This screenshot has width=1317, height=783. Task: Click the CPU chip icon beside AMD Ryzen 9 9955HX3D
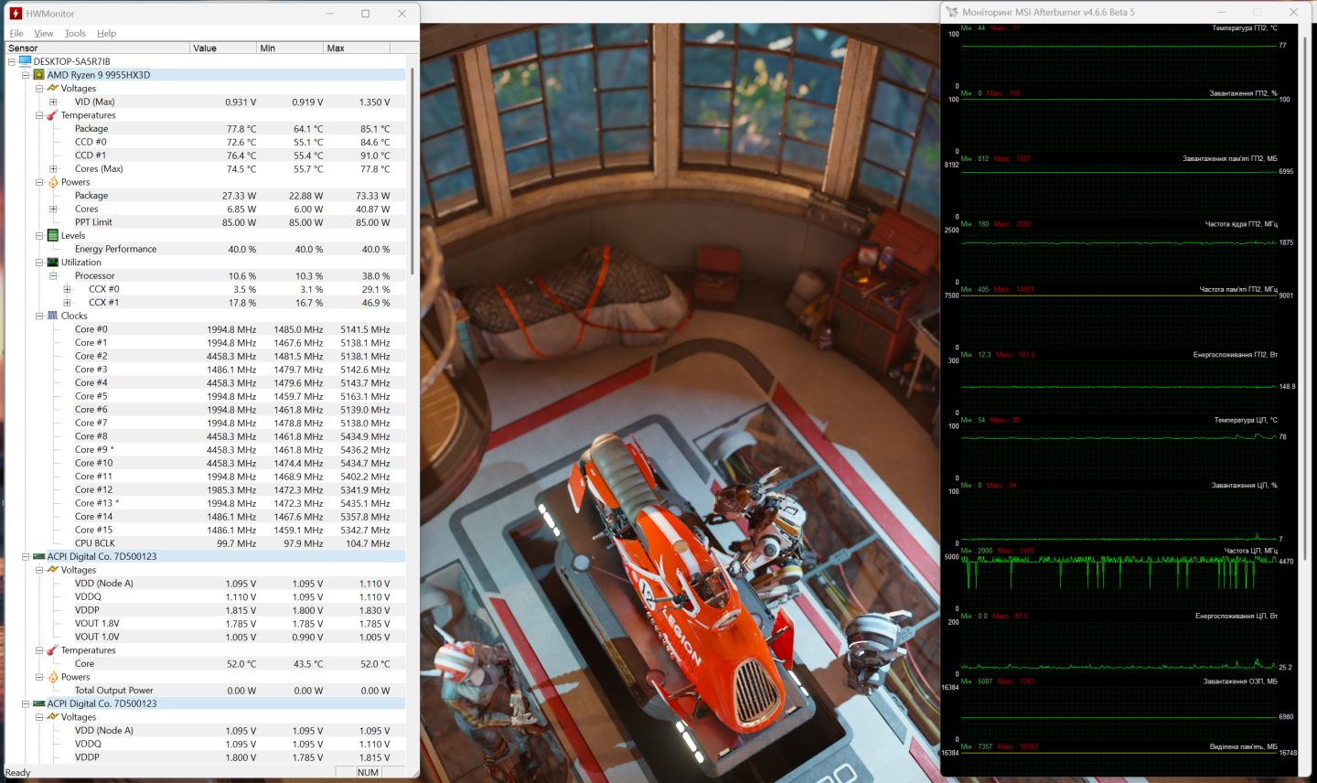39,75
